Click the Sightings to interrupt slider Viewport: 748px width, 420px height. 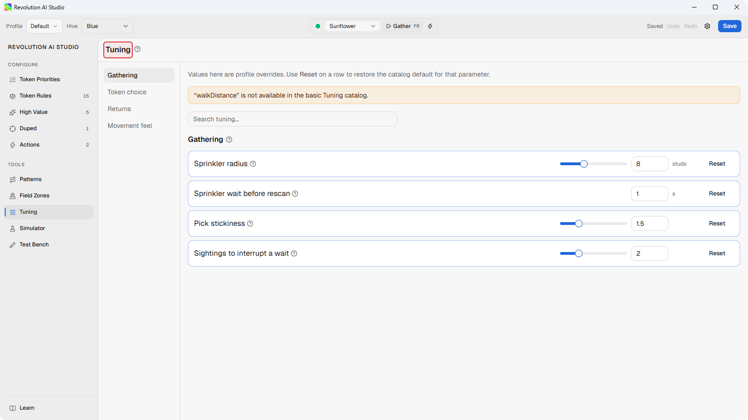pos(594,253)
